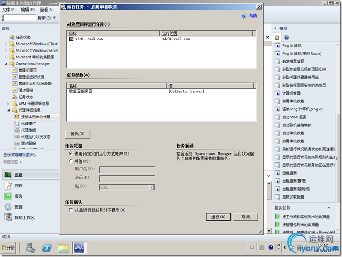Click the 按版本列出的代理 grid icon
The image size is (342, 257).
coord(17,117)
